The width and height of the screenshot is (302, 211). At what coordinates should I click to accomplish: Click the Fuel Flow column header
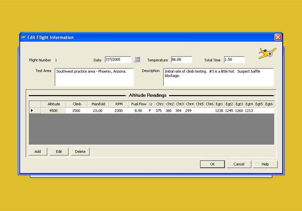click(x=139, y=104)
